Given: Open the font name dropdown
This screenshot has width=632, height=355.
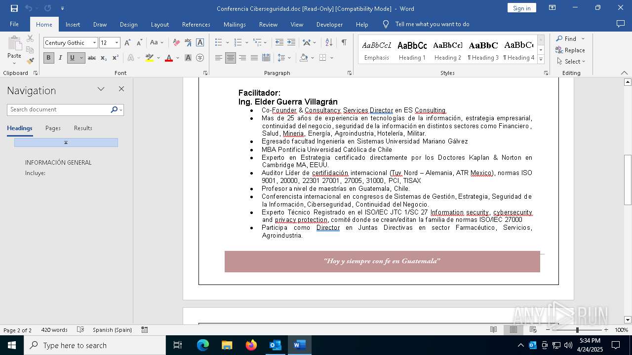Looking at the screenshot, I should click(x=94, y=43).
